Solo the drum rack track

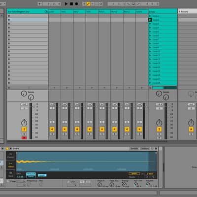pyautogui.click(x=24, y=134)
